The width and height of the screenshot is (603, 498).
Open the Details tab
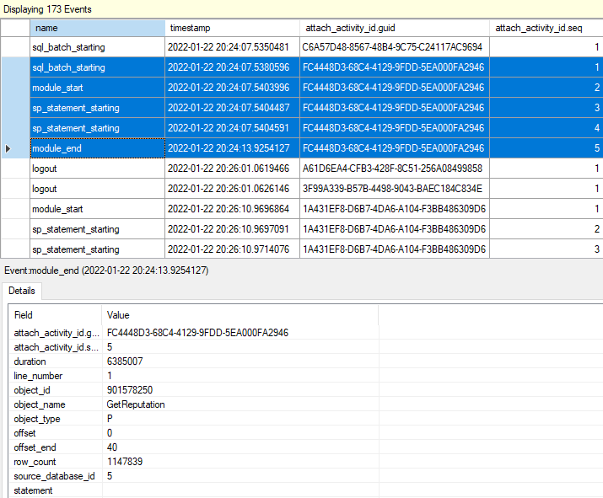tap(21, 290)
